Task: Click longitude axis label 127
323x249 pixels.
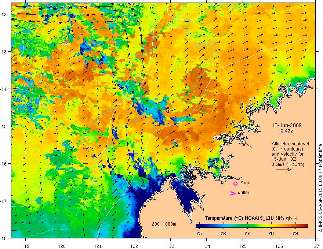Action: (x=315, y=246)
